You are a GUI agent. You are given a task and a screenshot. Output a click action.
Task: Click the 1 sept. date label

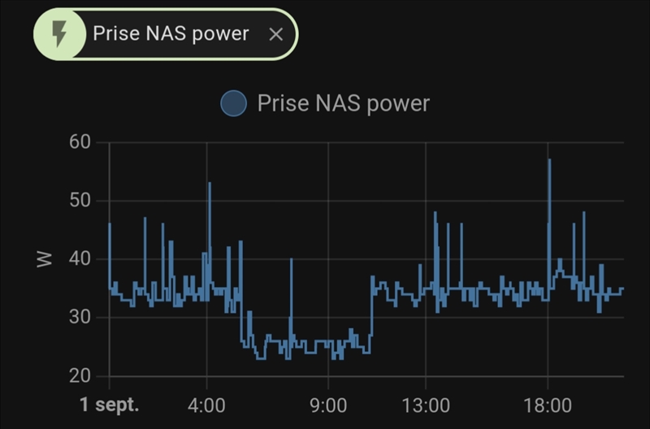(x=110, y=405)
